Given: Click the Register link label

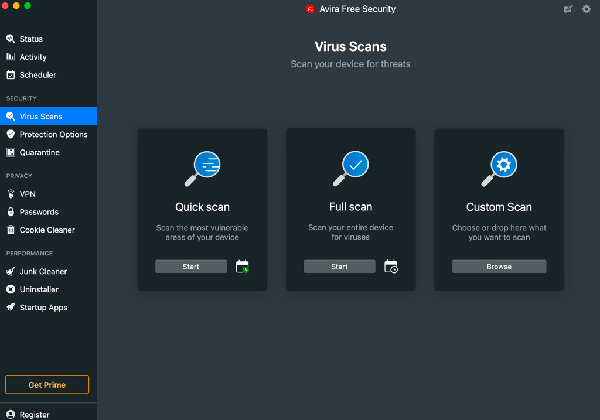Looking at the screenshot, I should (35, 415).
